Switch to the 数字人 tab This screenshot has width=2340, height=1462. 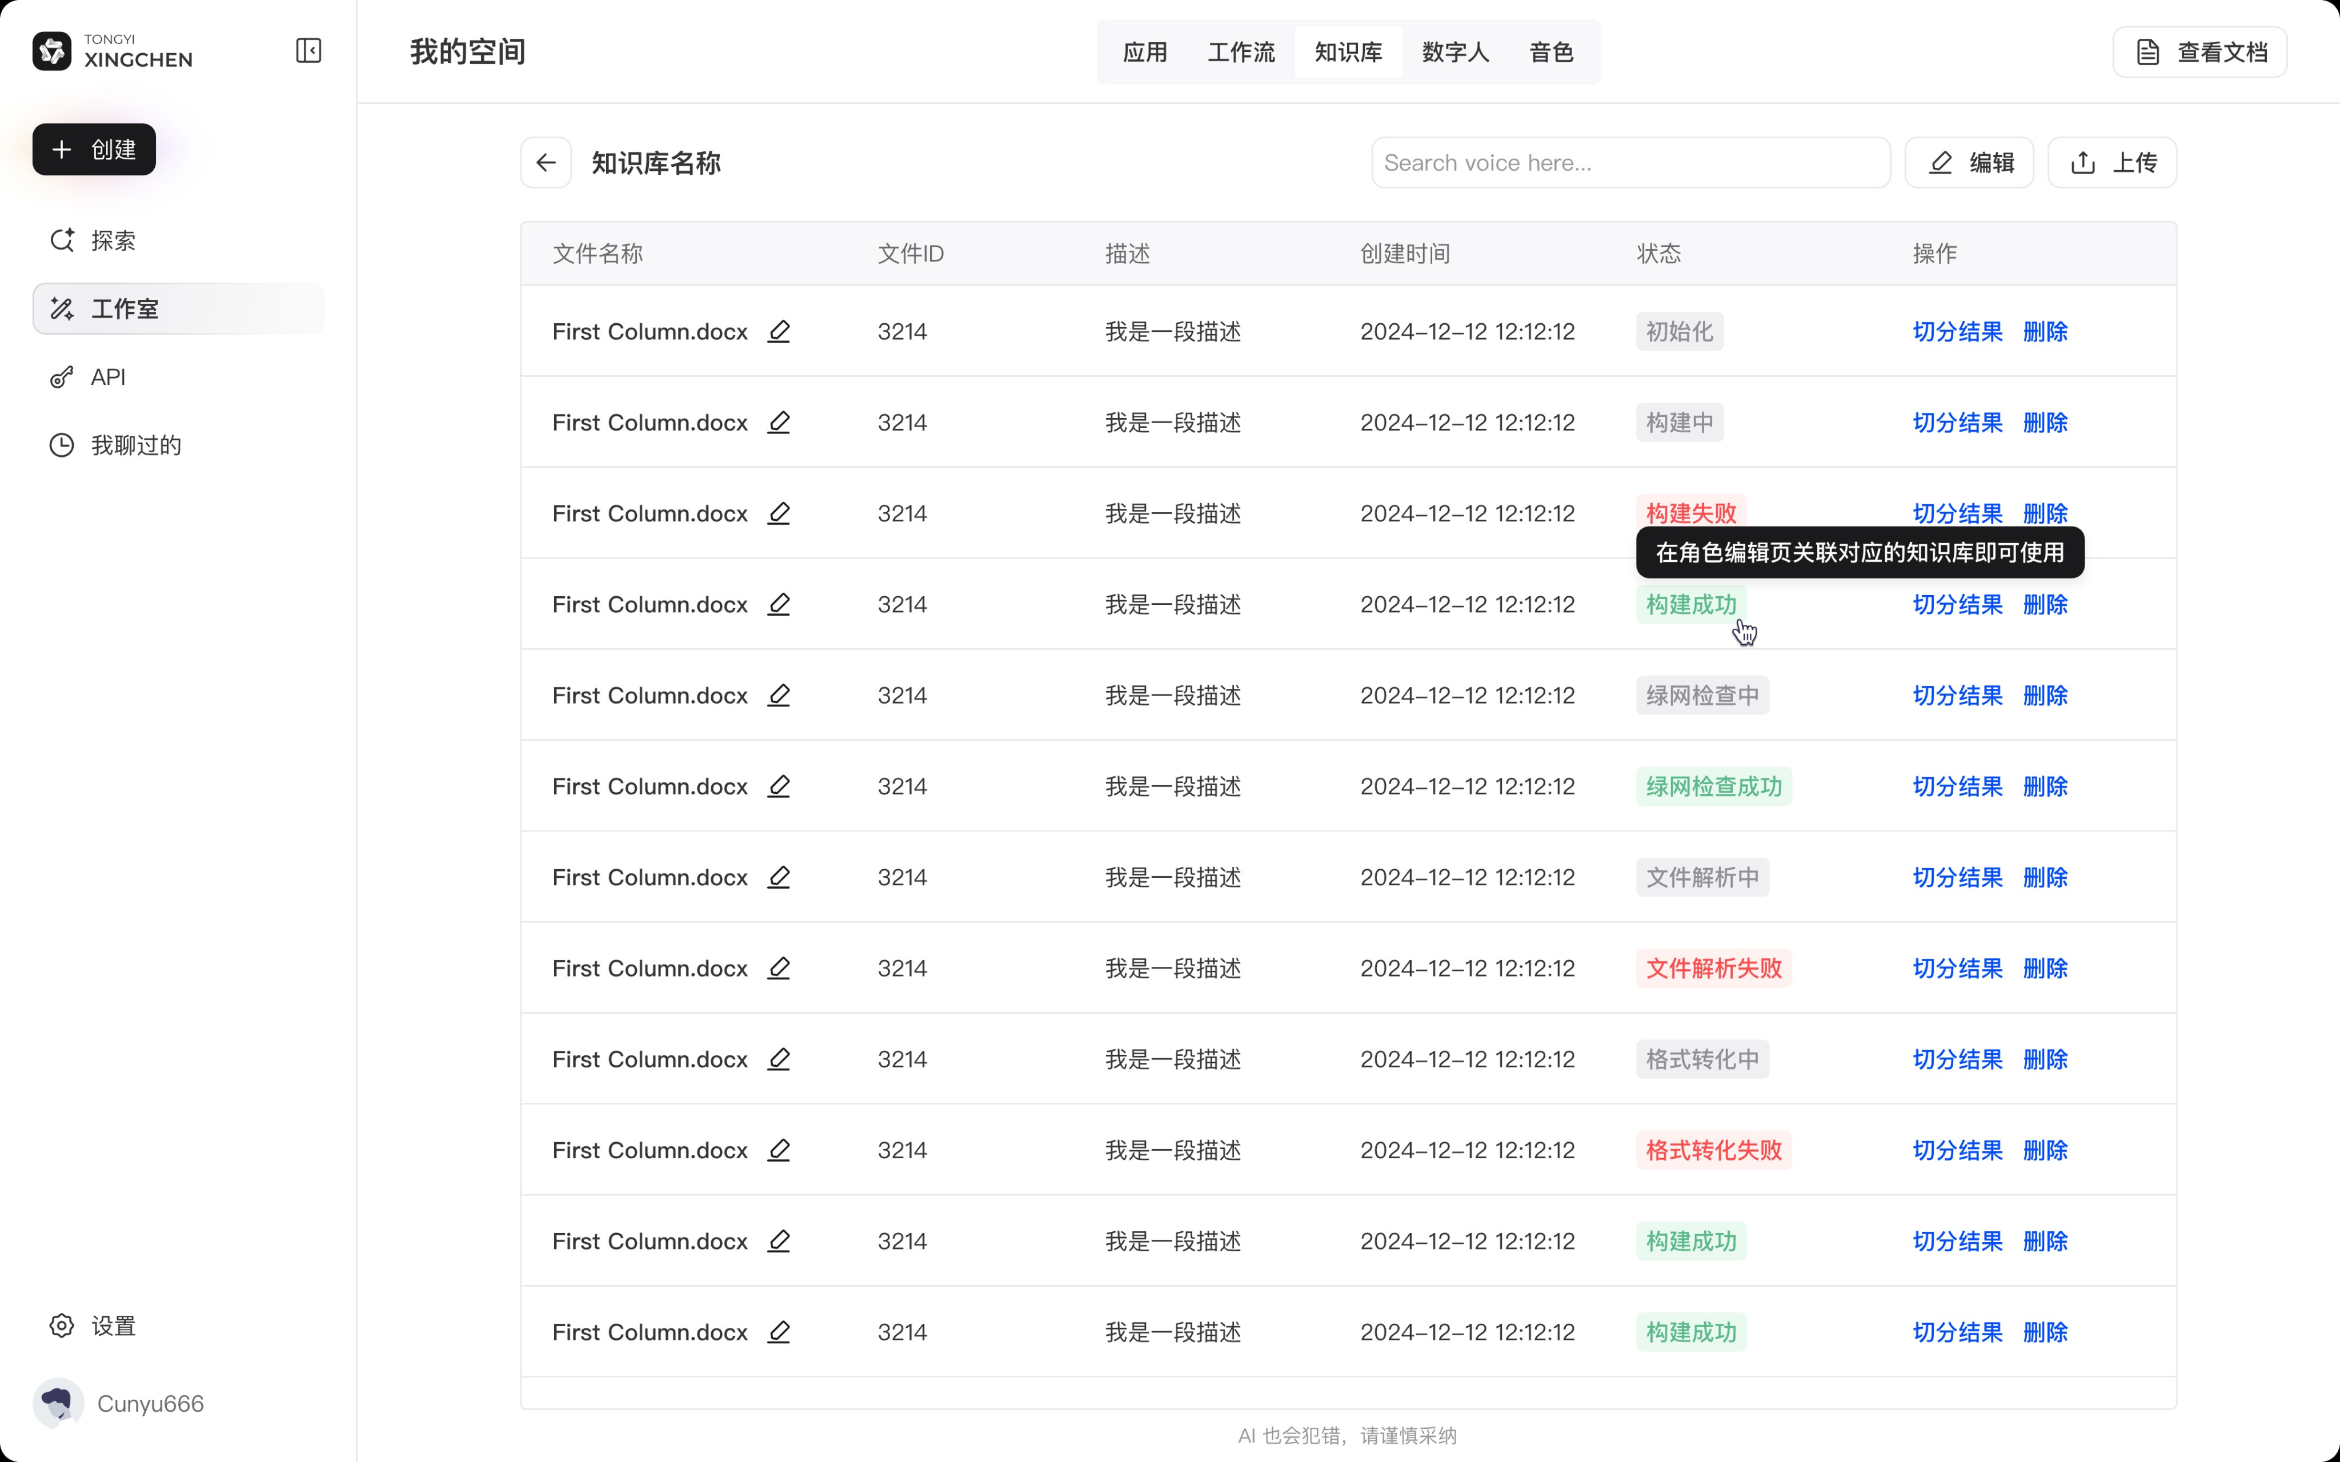pos(1455,52)
